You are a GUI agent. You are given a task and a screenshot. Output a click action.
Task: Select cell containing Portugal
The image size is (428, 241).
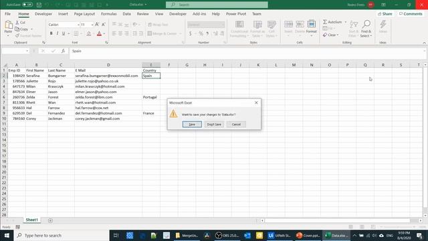click(x=151, y=97)
